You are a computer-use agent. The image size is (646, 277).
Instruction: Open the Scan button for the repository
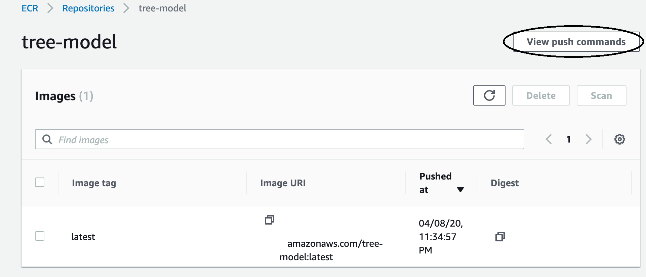[601, 95]
